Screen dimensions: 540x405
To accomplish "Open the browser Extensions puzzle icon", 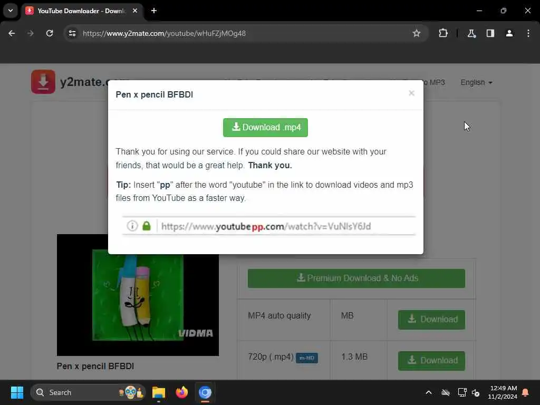I will coord(443,33).
